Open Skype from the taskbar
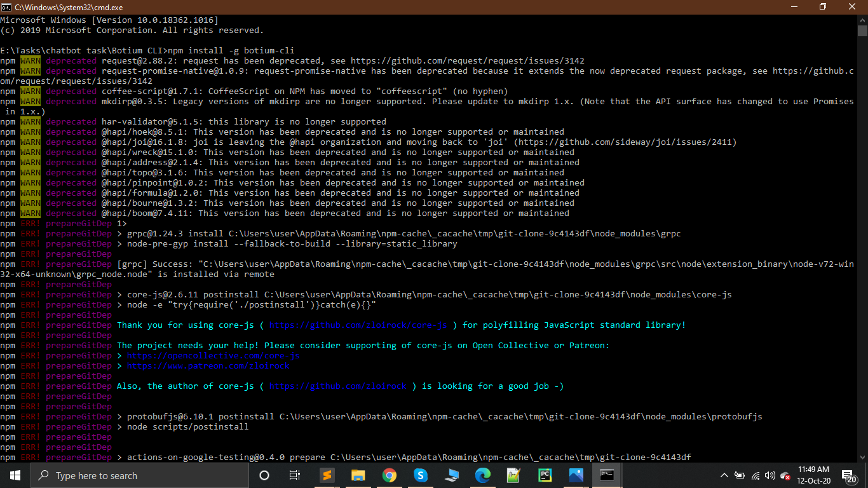 pyautogui.click(x=420, y=475)
